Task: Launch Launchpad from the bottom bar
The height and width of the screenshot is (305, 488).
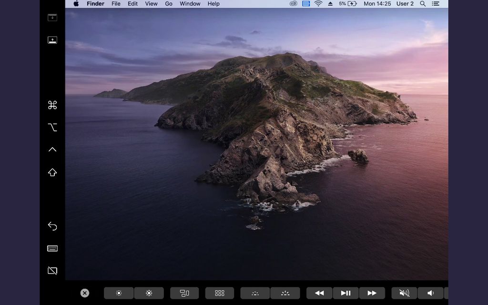Action: point(220,293)
